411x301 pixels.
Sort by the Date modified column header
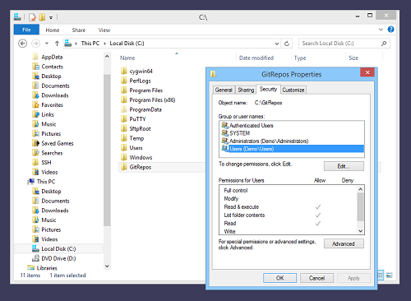(x=256, y=58)
